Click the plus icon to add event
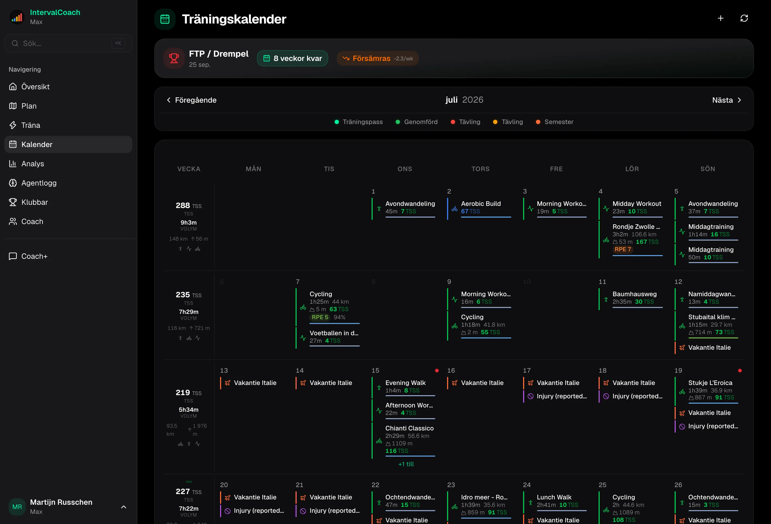The image size is (771, 524). coord(721,18)
